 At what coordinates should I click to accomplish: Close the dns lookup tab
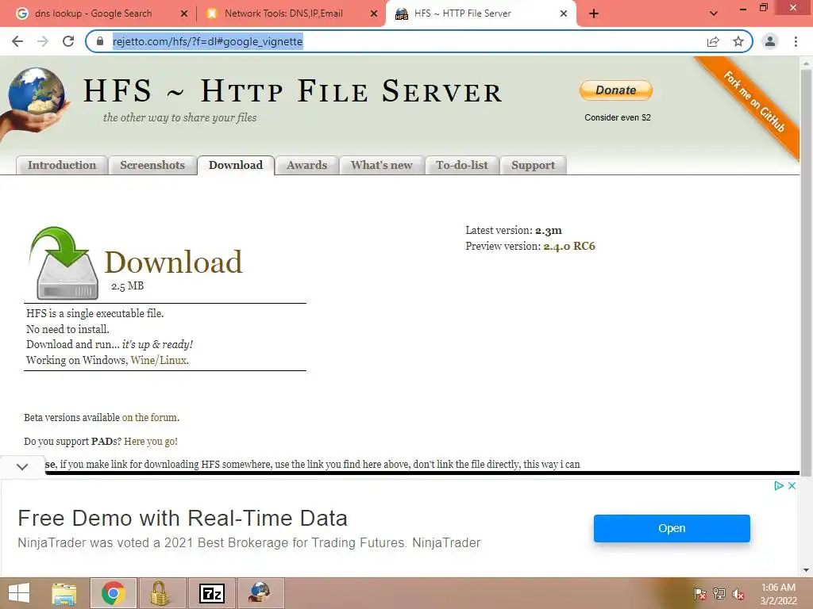(184, 13)
